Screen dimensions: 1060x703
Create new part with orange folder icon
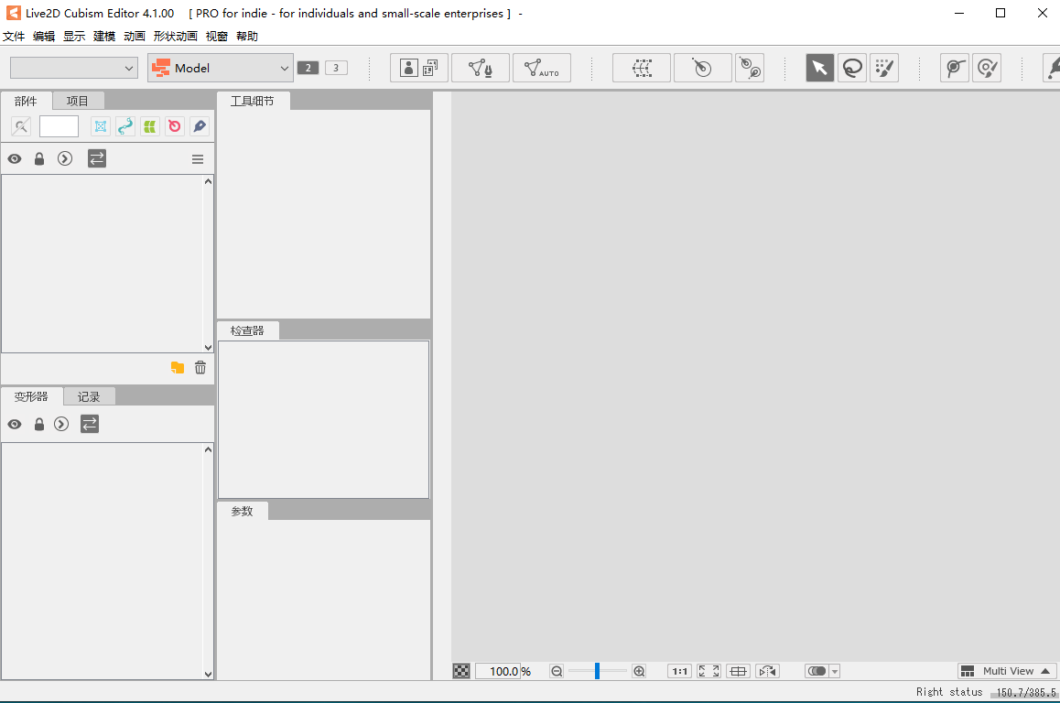(178, 368)
